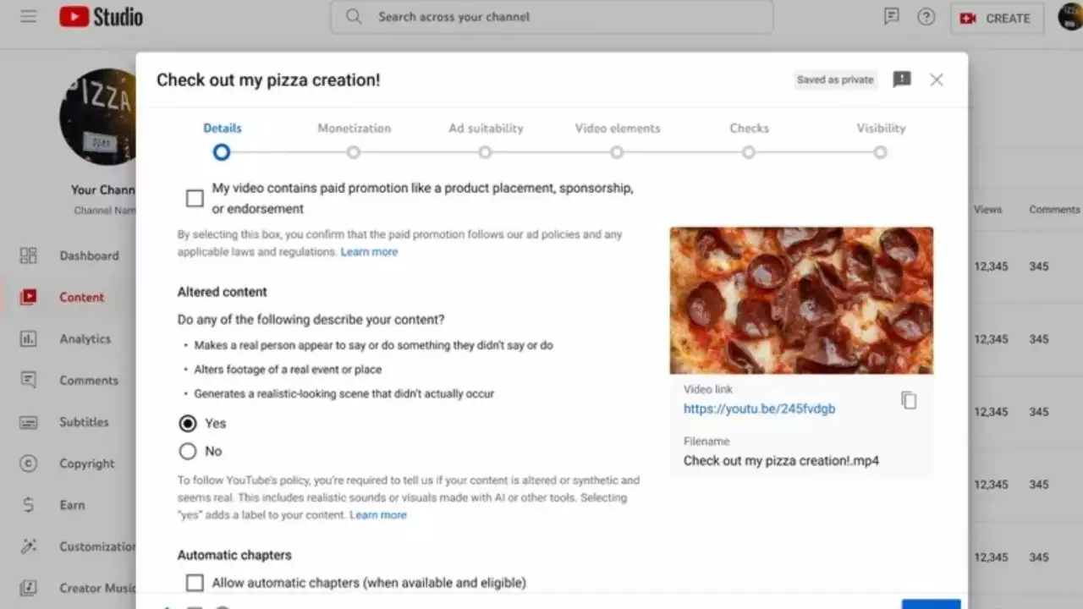
Task: Send feedback via dialog header icon
Action: 901,79
